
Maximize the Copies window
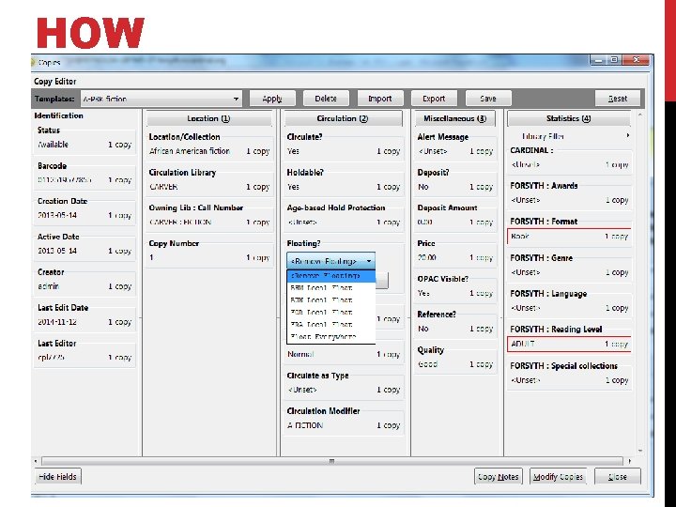click(614, 60)
